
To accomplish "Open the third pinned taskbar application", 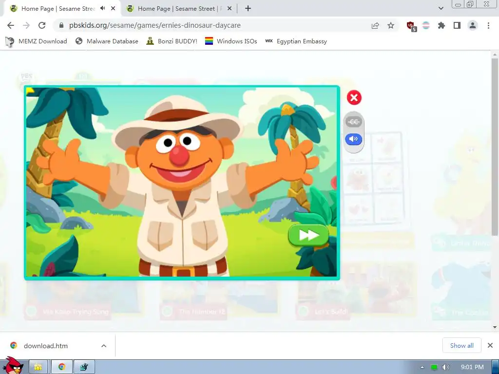I will click(x=84, y=367).
